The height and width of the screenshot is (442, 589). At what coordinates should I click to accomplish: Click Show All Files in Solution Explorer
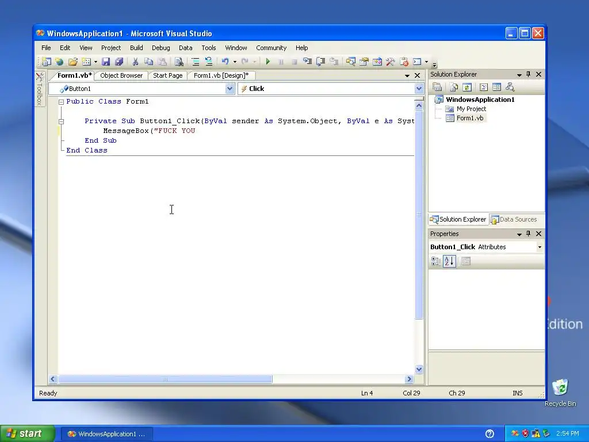pos(454,87)
